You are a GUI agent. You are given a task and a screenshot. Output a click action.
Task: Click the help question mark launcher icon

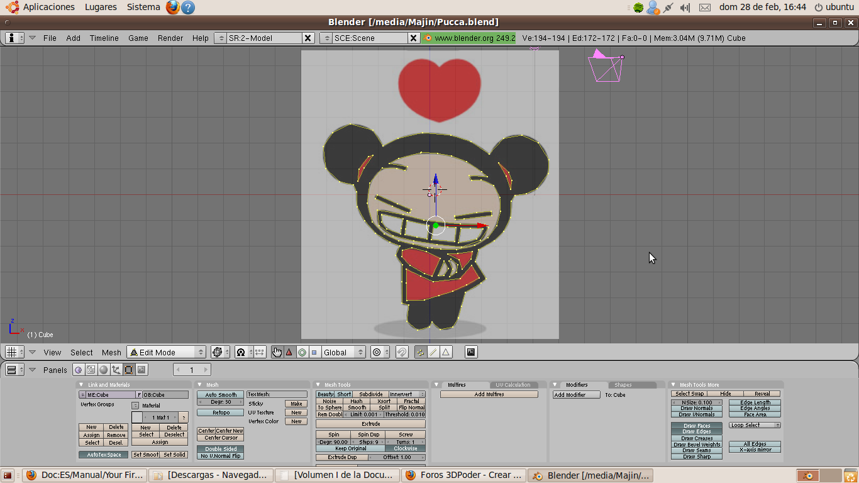pos(187,7)
